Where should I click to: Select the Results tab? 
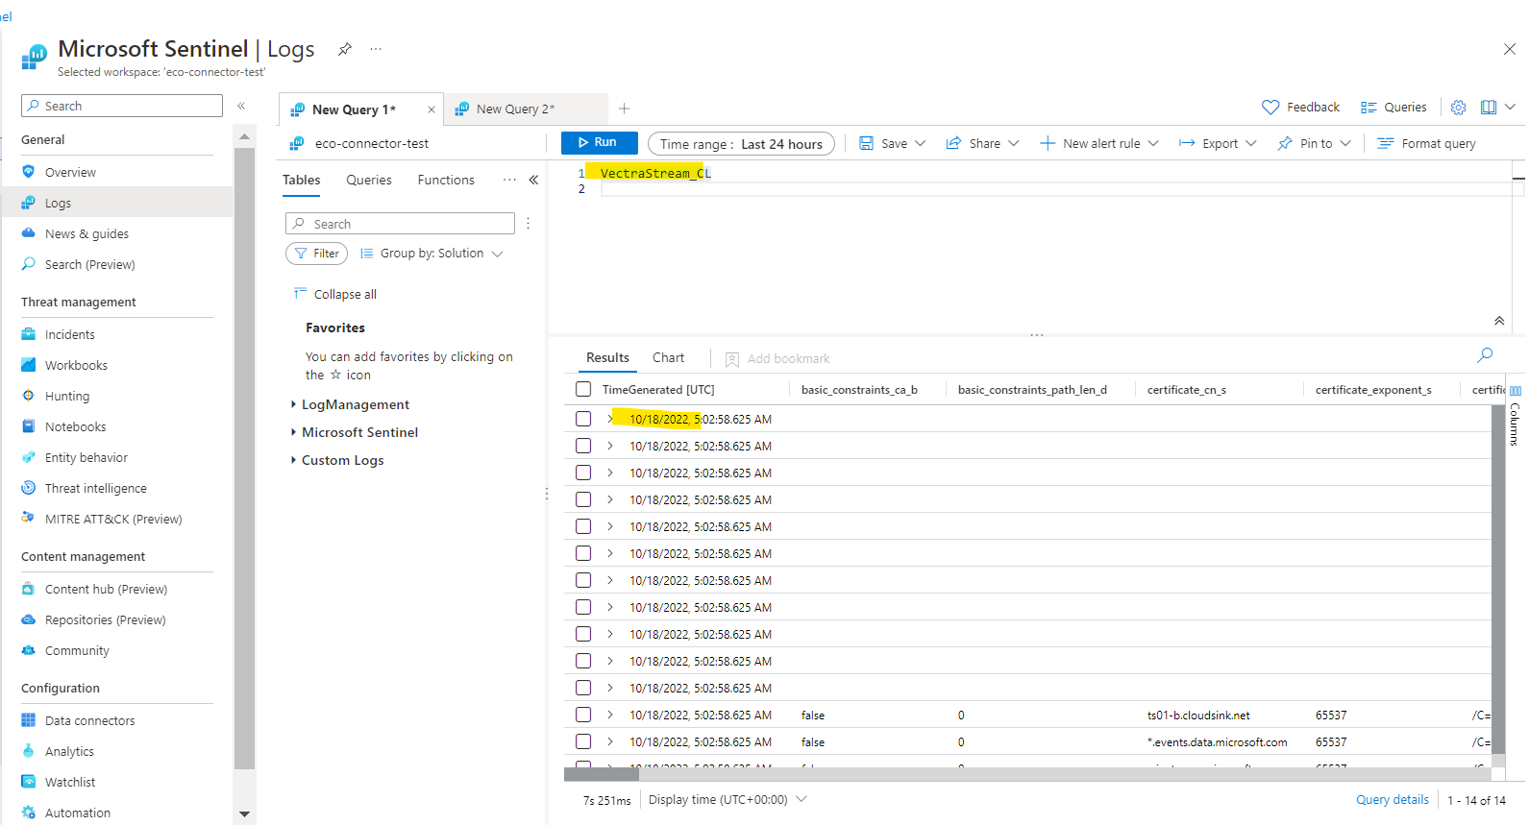(607, 357)
